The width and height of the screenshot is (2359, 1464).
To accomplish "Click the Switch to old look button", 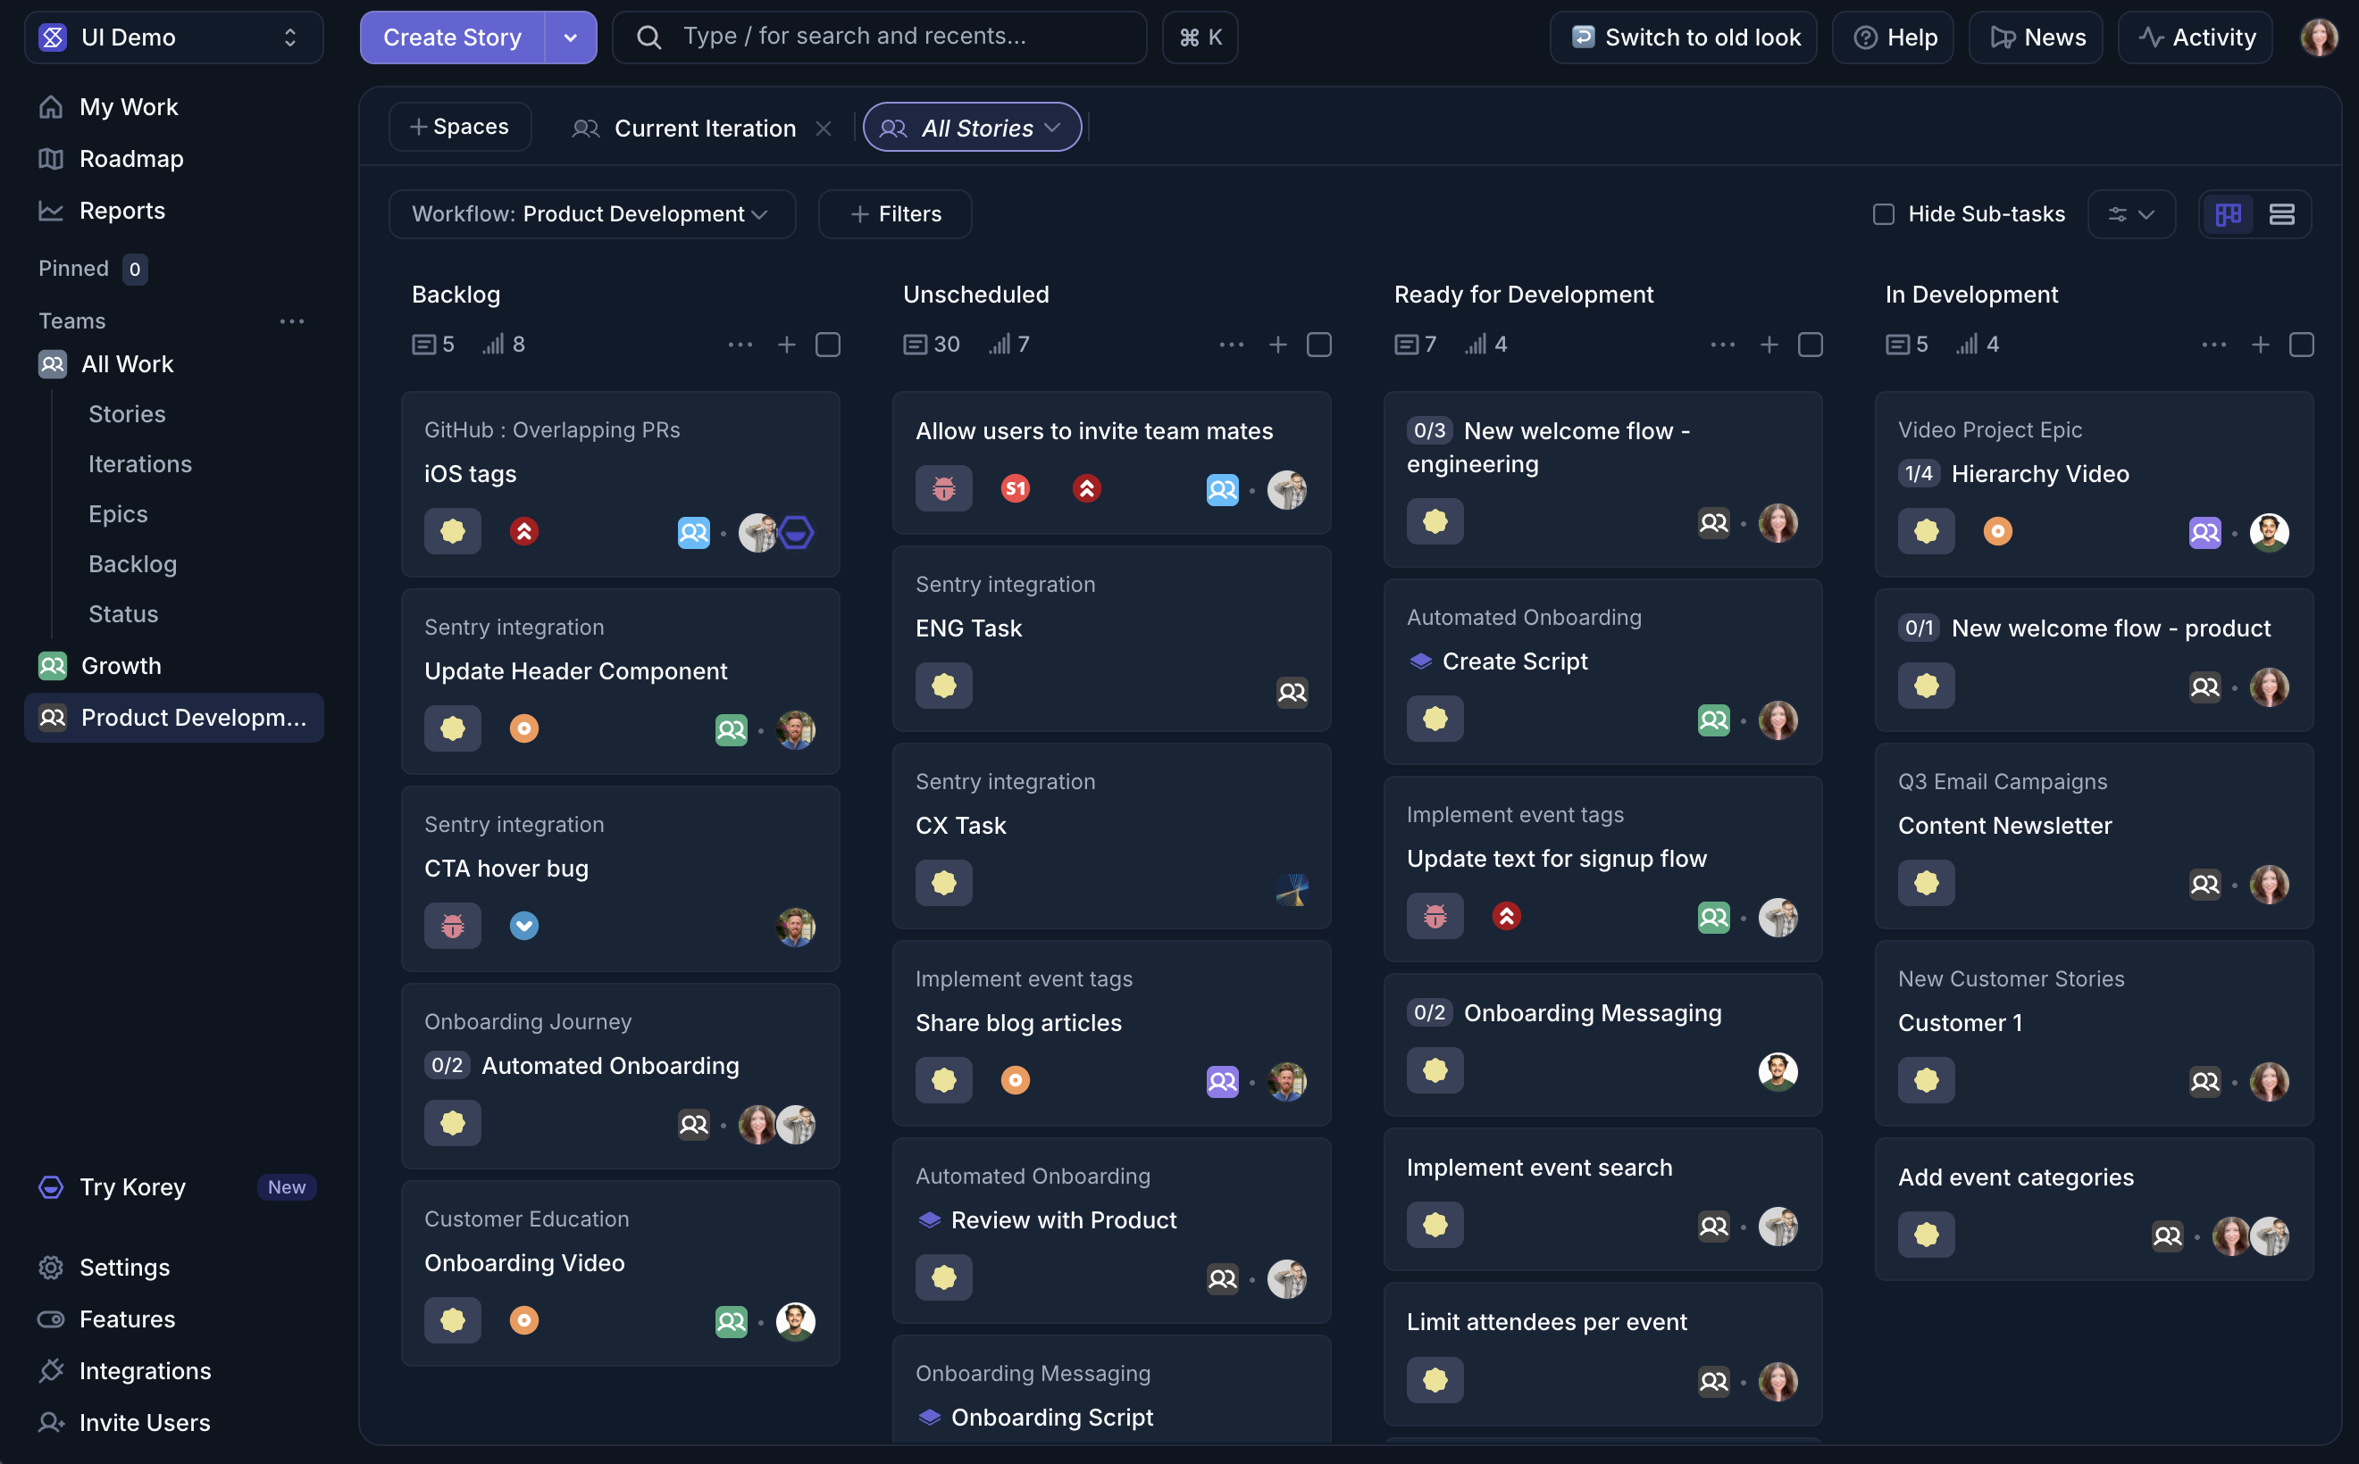I will click(x=1683, y=37).
